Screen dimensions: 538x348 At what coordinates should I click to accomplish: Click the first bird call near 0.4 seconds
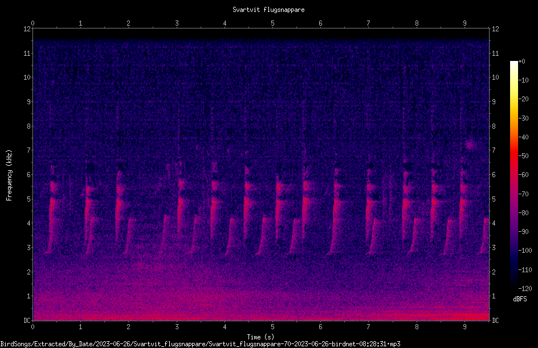click(x=52, y=209)
